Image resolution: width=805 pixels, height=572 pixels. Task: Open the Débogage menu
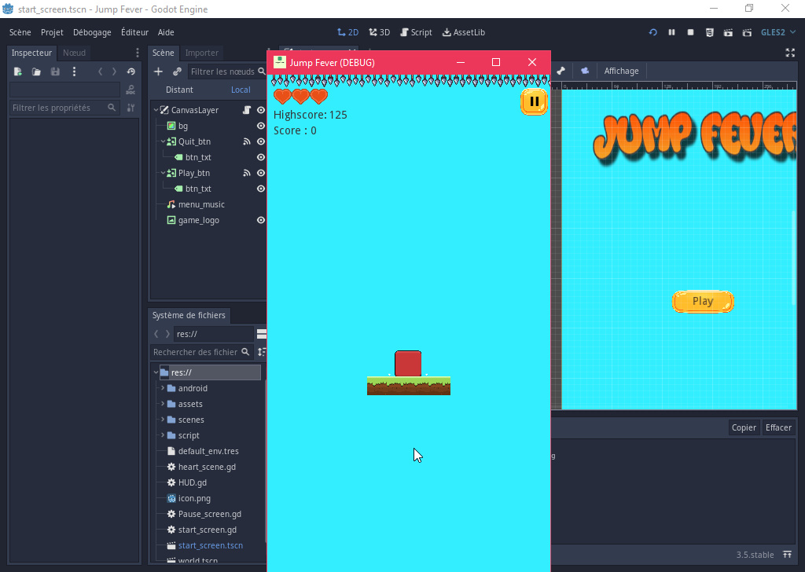point(92,32)
